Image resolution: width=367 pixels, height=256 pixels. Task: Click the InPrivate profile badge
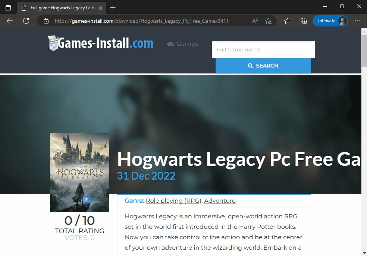click(330, 20)
